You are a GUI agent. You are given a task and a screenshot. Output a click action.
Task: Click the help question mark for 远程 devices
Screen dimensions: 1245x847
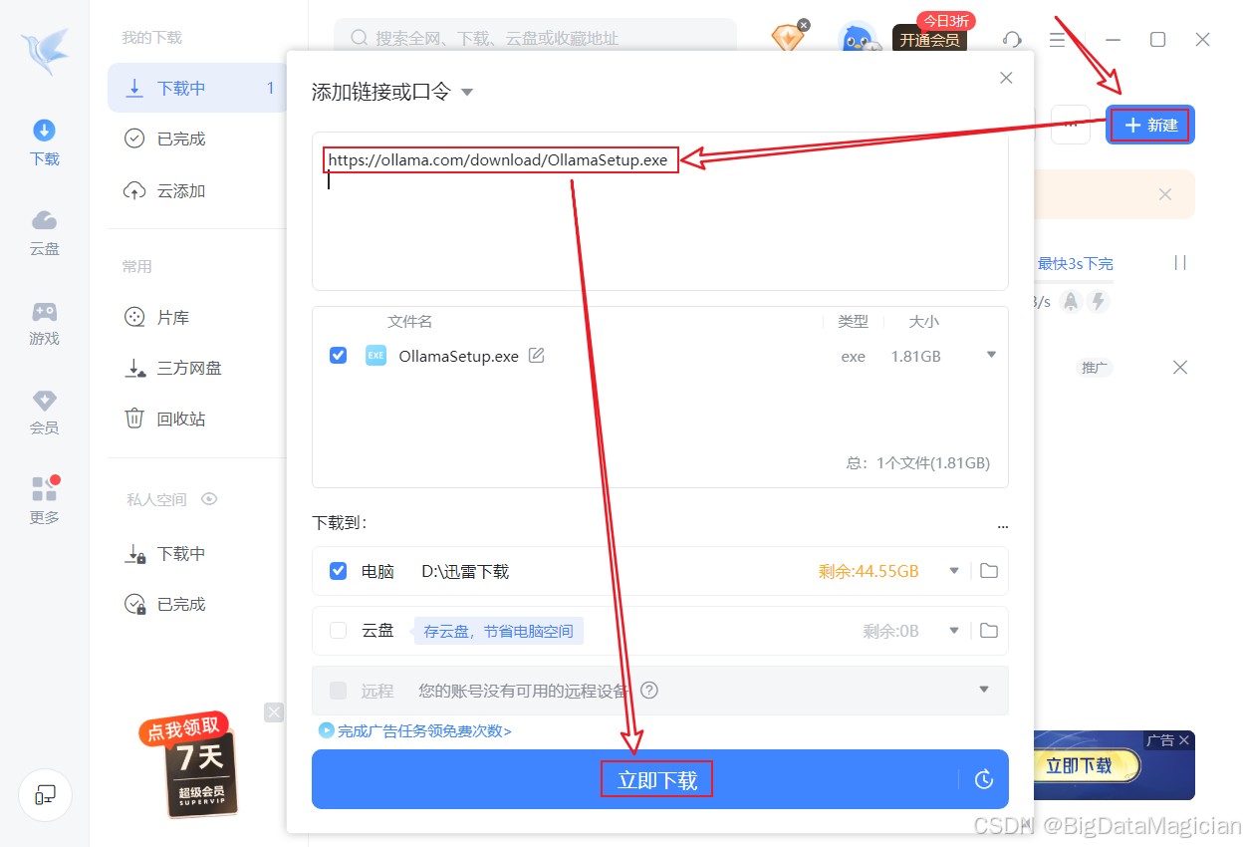pyautogui.click(x=649, y=691)
